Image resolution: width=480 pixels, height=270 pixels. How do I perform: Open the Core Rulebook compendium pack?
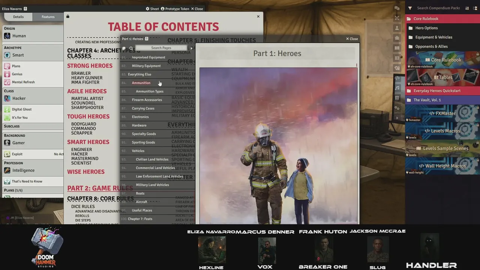(442, 60)
